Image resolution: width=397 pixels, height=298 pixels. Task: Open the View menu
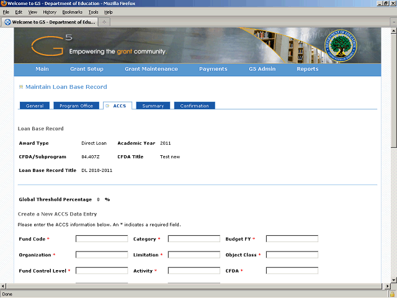click(x=33, y=12)
